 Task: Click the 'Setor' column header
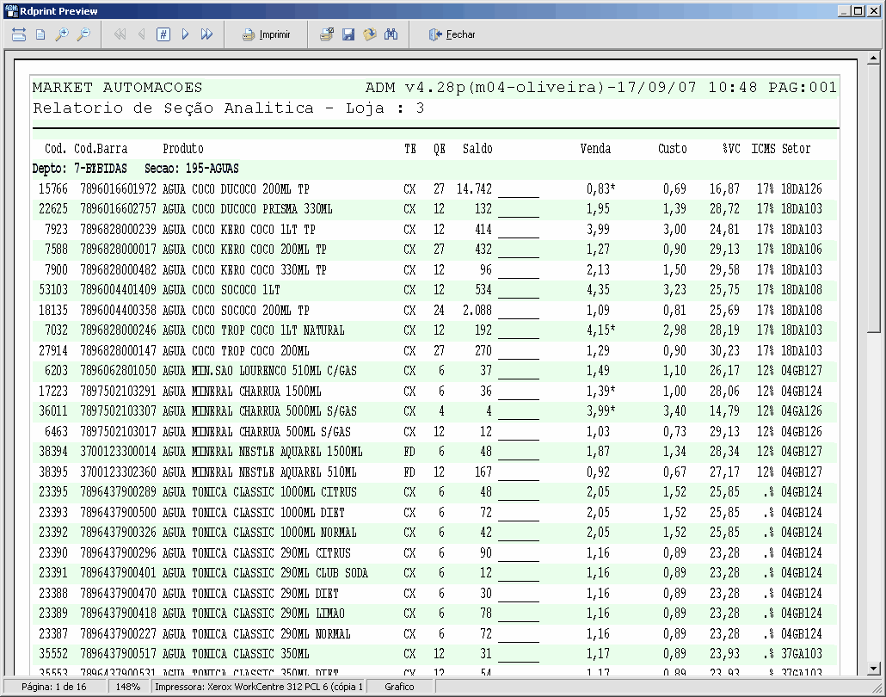point(797,149)
